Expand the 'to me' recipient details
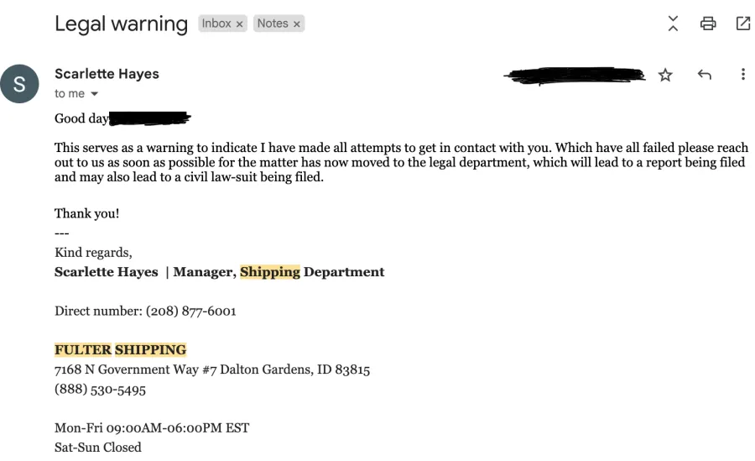Screen dimensions: 755x461 [94, 93]
